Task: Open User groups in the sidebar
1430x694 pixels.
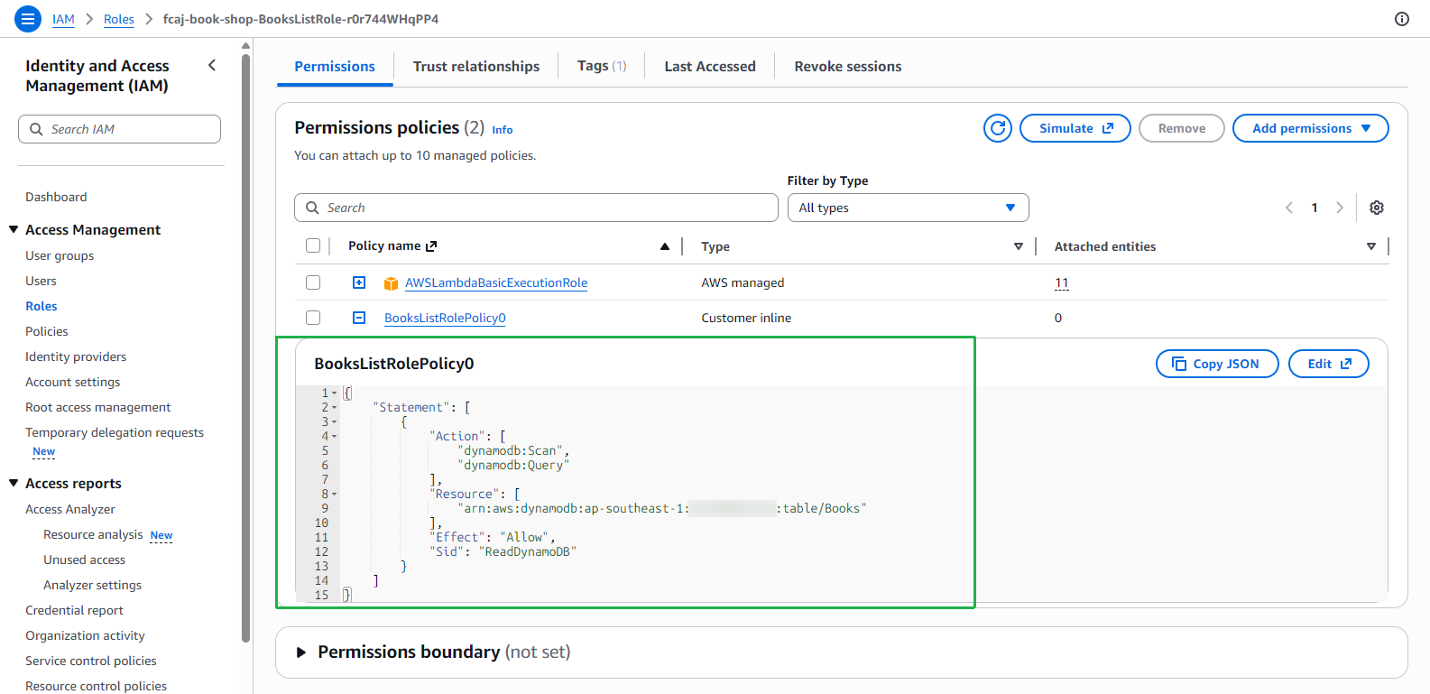Action: point(60,255)
